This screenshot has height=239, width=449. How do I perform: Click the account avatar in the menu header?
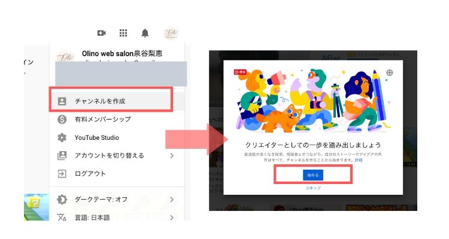click(66, 56)
